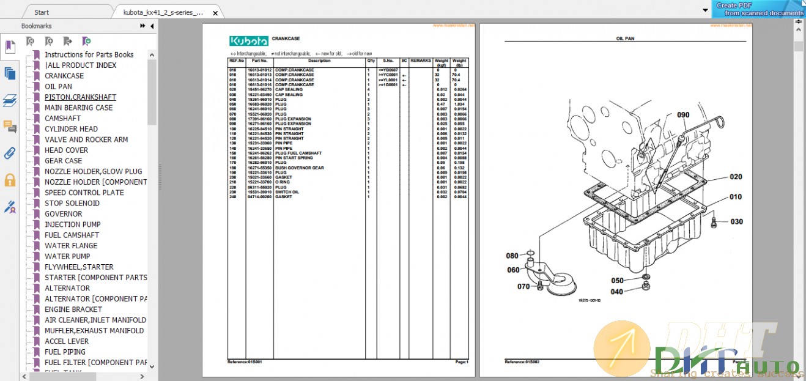This screenshot has height=381, width=806.
Task: Open the Layers panel icon
Action: [9, 100]
